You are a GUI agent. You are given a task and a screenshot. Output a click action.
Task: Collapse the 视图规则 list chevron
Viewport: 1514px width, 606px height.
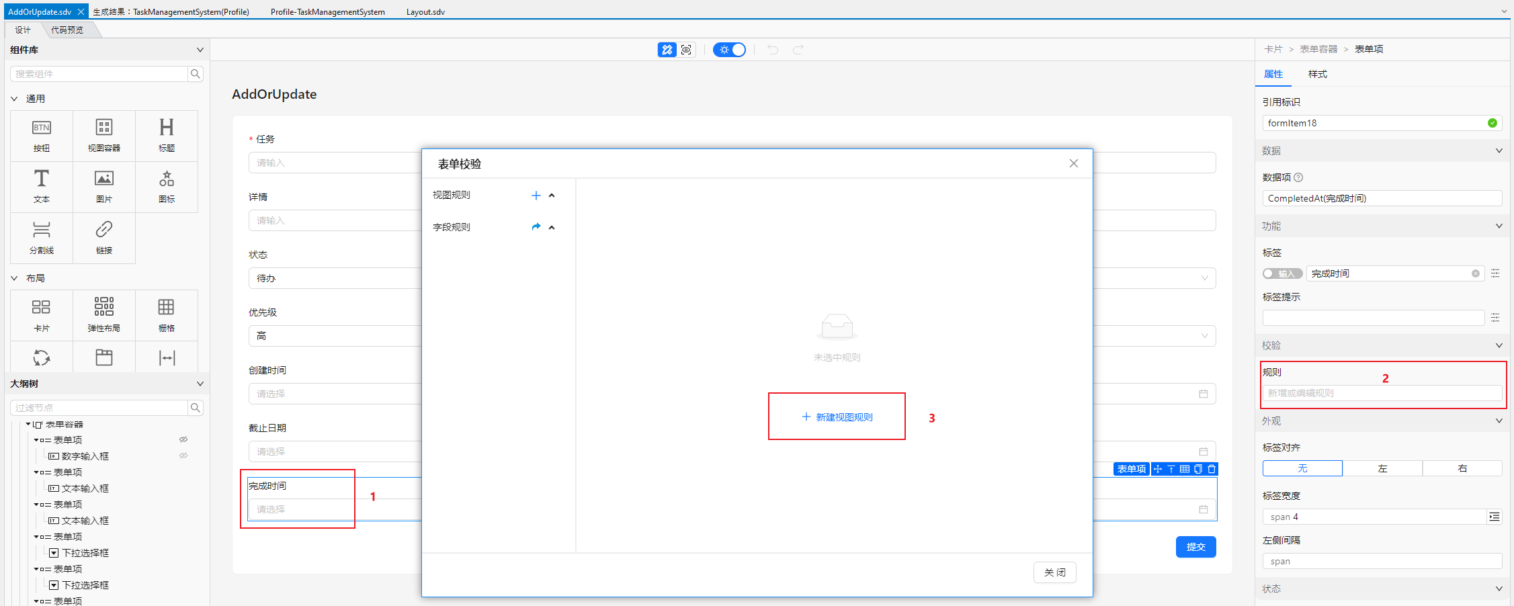552,196
